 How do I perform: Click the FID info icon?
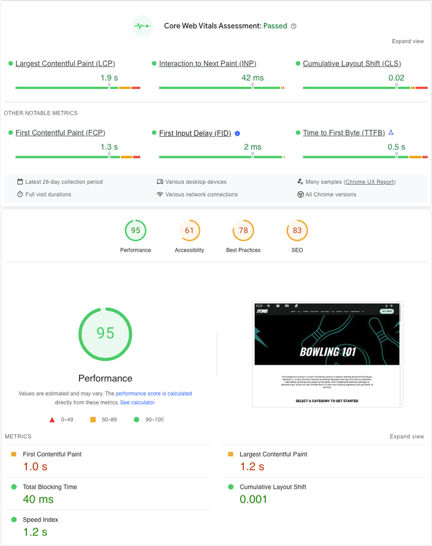[237, 134]
